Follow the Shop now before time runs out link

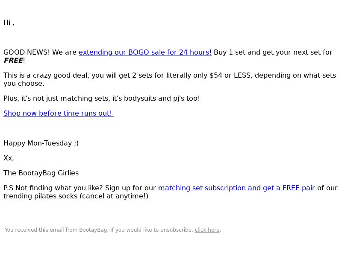tap(59, 113)
